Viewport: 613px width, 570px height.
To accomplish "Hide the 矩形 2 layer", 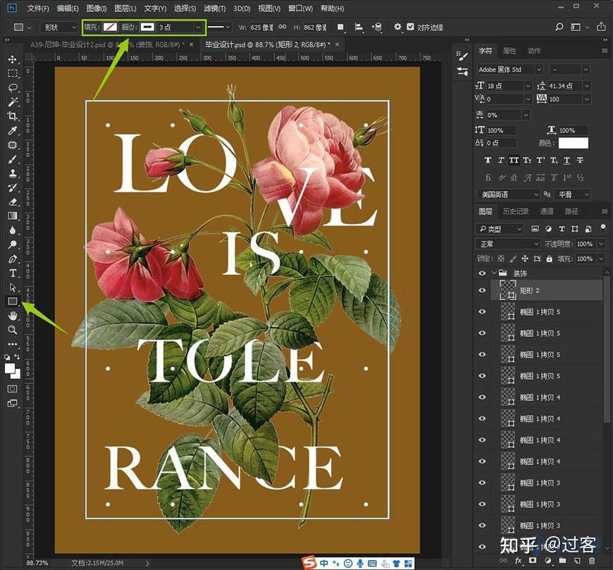I will pos(482,290).
